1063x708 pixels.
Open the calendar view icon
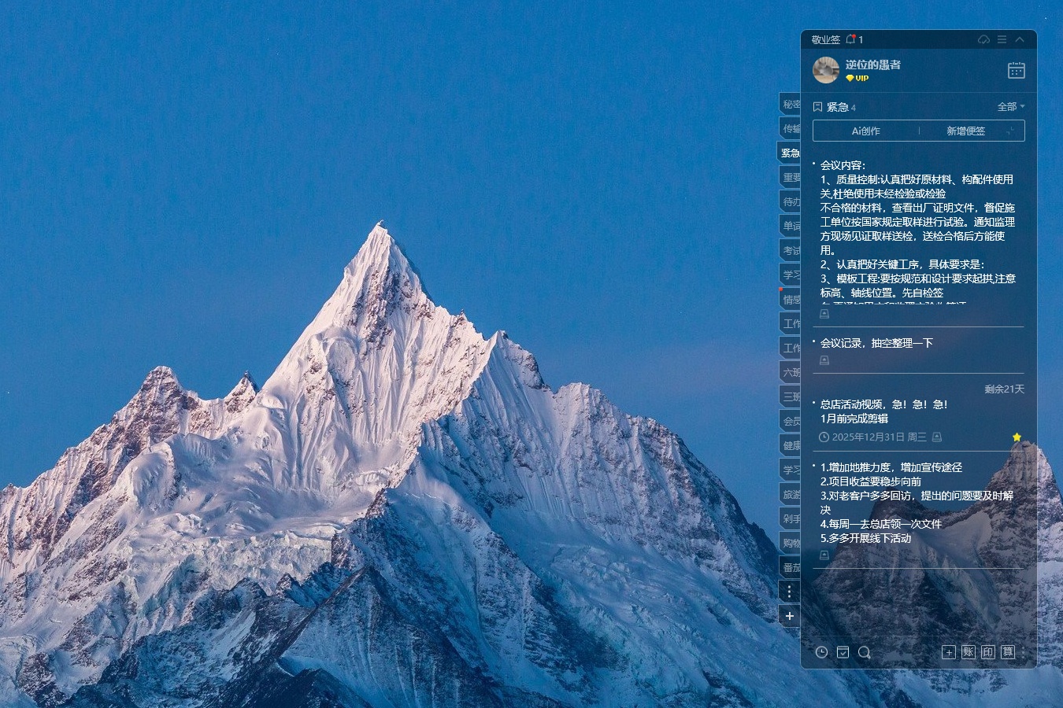coord(1016,70)
